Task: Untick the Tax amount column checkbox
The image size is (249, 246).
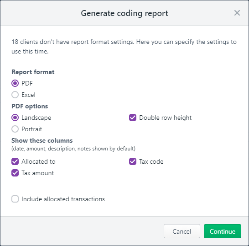Action: tap(15, 173)
